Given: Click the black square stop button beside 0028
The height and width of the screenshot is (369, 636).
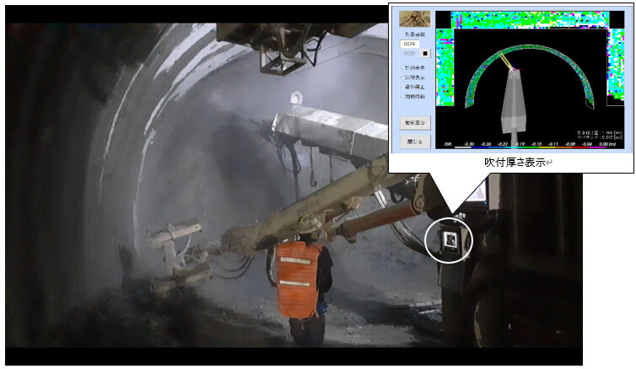Looking at the screenshot, I should click(x=425, y=53).
